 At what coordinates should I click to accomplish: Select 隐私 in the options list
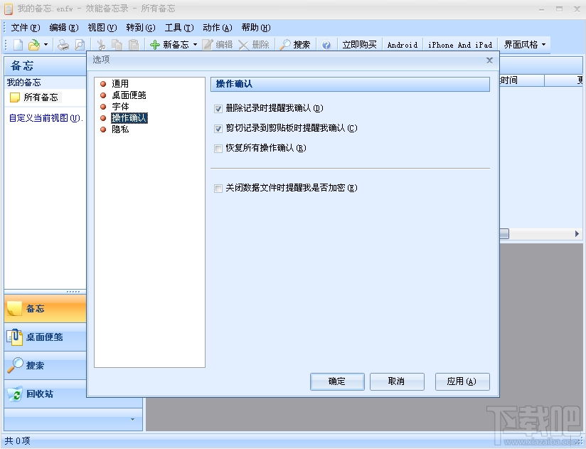click(119, 130)
